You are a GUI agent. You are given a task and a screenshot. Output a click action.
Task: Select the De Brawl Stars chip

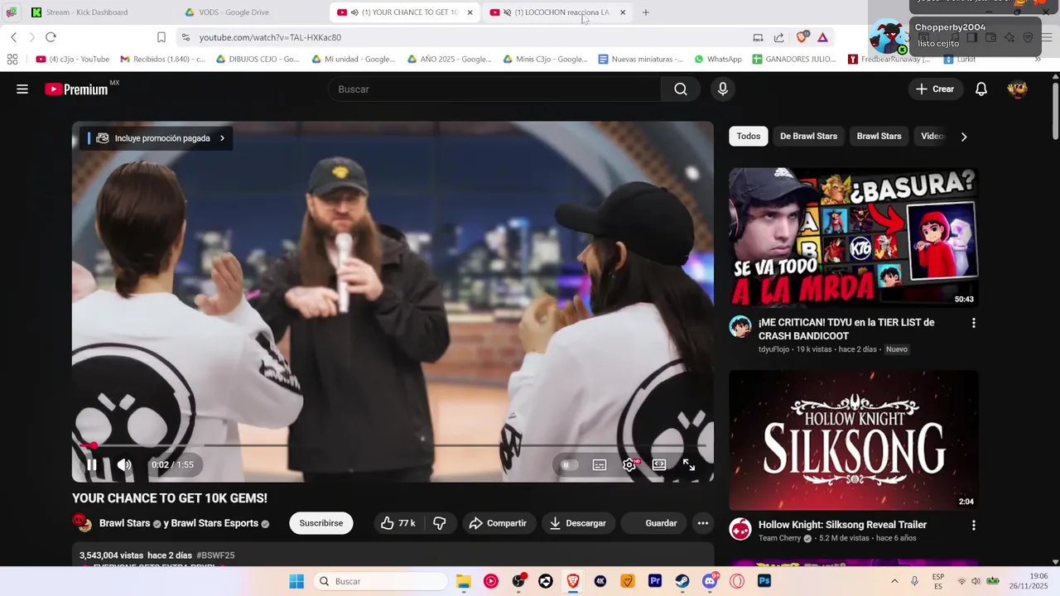click(x=808, y=137)
